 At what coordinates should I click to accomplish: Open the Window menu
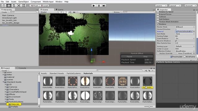tap(59, 2)
